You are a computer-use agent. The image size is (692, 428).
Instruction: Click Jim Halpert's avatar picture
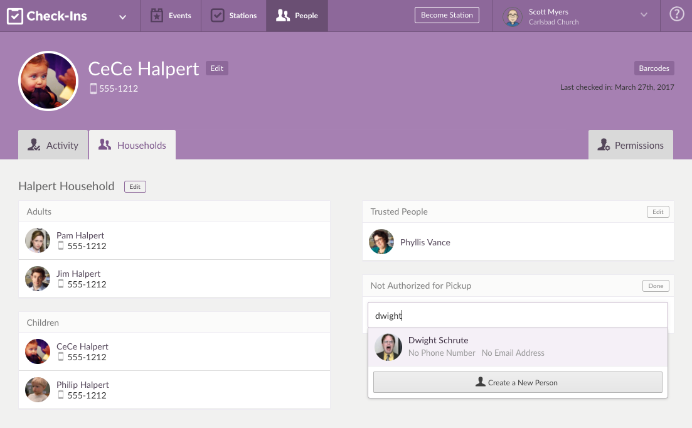point(38,279)
